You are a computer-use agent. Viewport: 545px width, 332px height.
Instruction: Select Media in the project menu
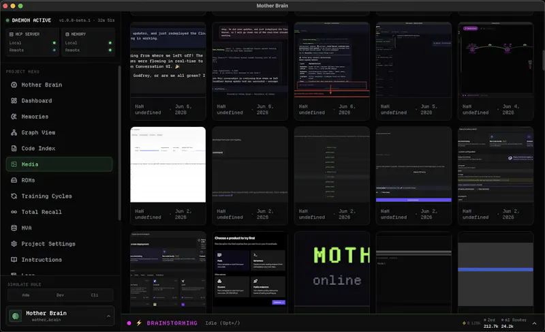[59, 164]
